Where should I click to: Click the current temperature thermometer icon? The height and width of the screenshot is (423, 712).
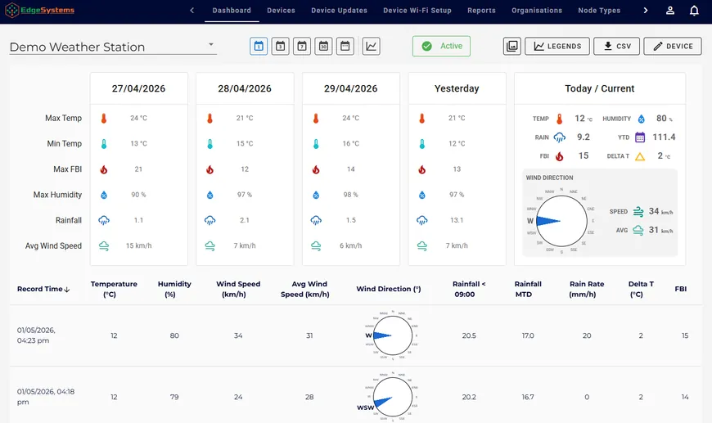coord(560,119)
